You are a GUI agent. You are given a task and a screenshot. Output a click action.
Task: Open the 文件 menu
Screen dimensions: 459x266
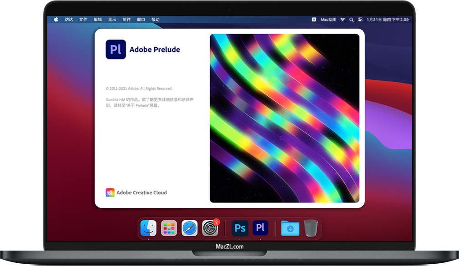(83, 20)
